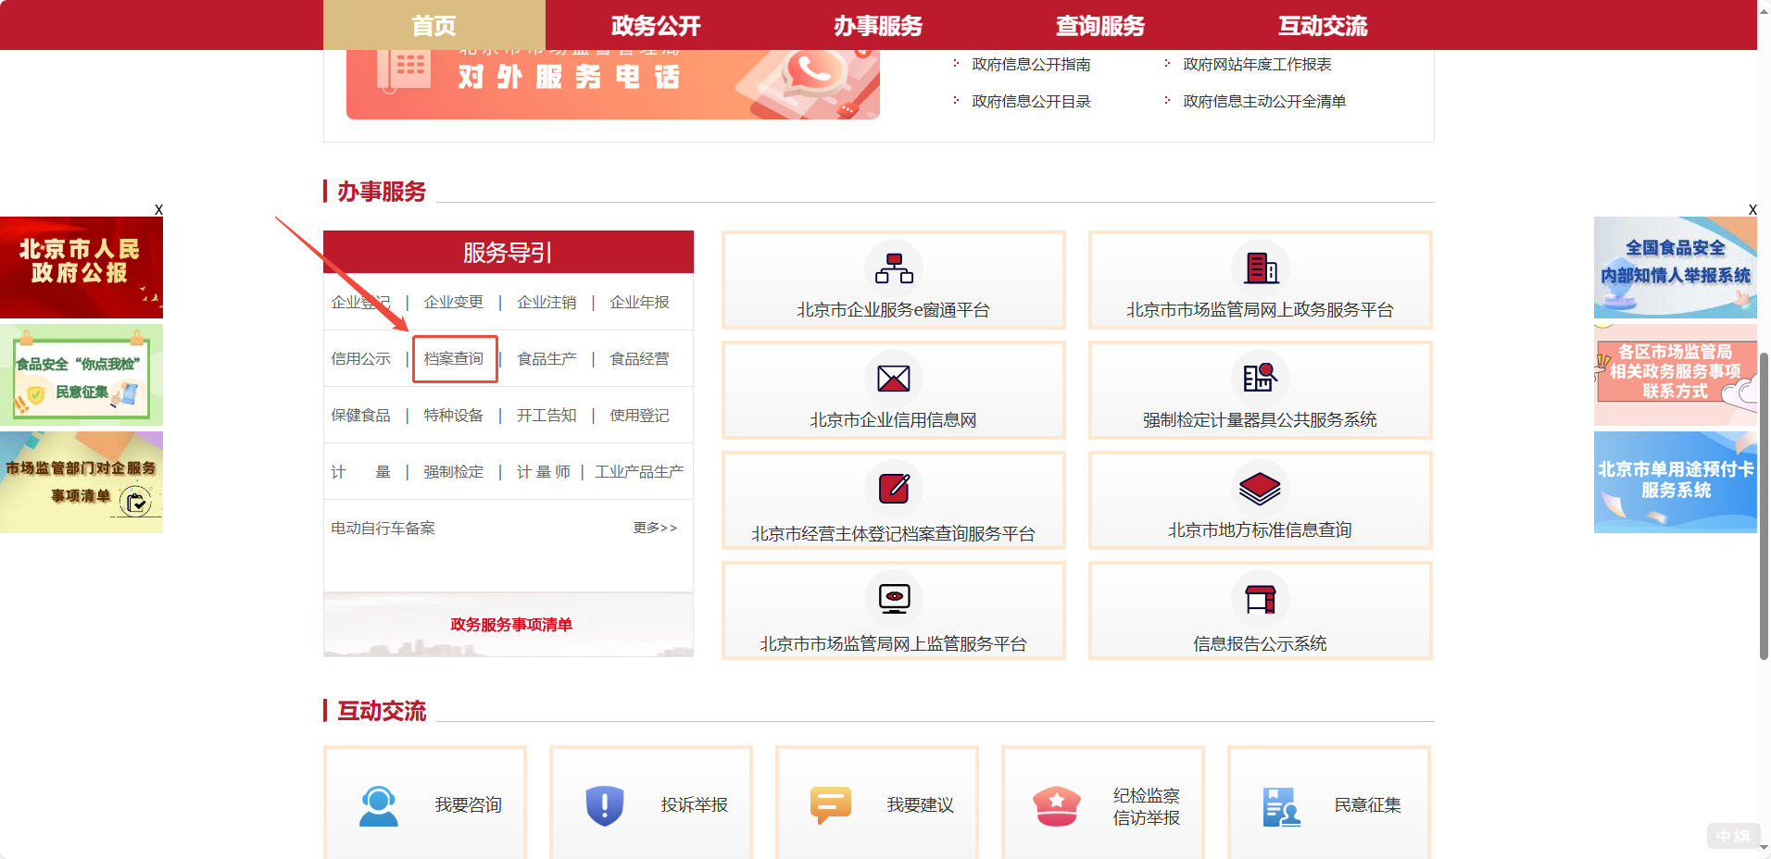
Task: Open the 北京市人民政府公报 banner thumbnail
Action: pos(82,268)
